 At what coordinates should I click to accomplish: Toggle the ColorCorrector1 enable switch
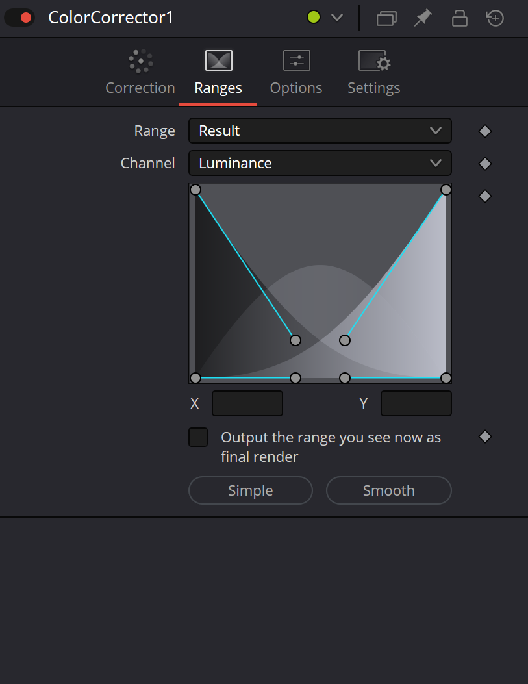[x=19, y=18]
